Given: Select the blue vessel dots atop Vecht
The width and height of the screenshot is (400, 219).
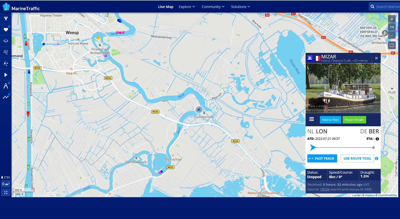Looking at the screenshot, I should tap(119, 21).
